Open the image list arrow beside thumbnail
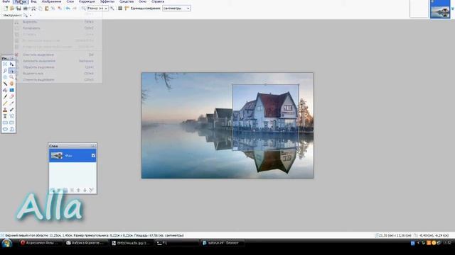 (x=452, y=9)
